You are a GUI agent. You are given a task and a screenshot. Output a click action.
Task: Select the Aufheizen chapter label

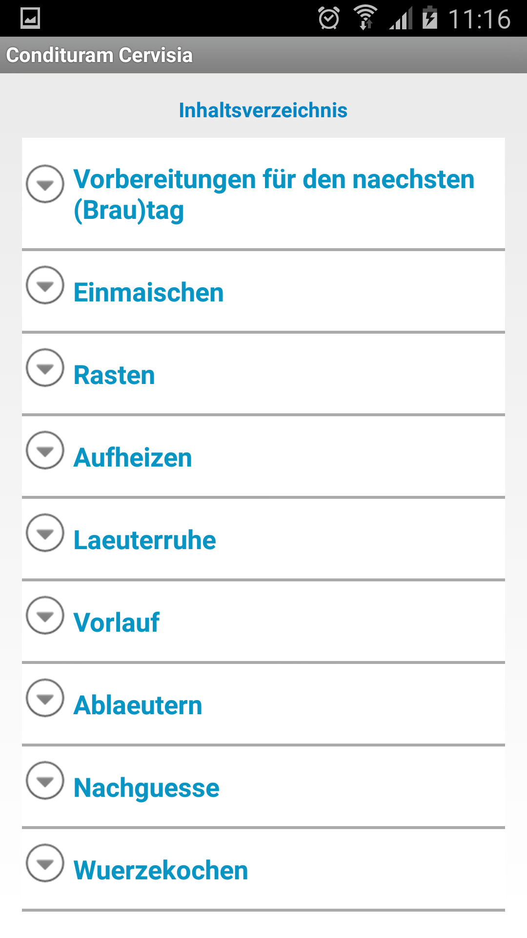point(133,458)
